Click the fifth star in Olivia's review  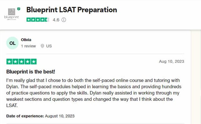tap(34, 62)
